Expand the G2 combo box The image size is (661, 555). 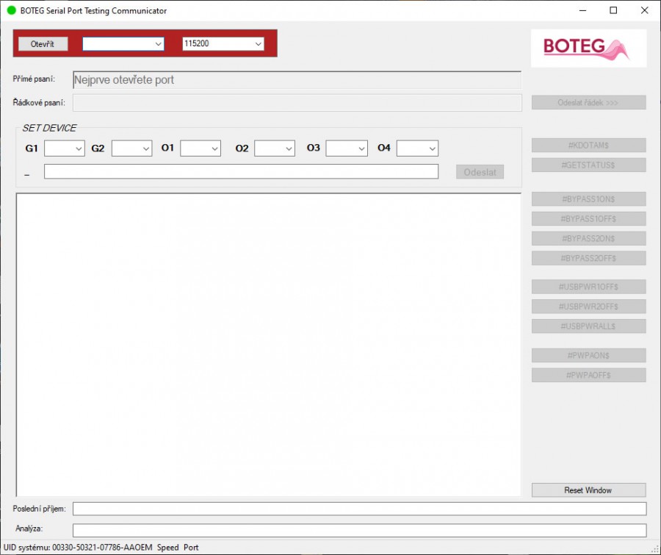coord(132,148)
